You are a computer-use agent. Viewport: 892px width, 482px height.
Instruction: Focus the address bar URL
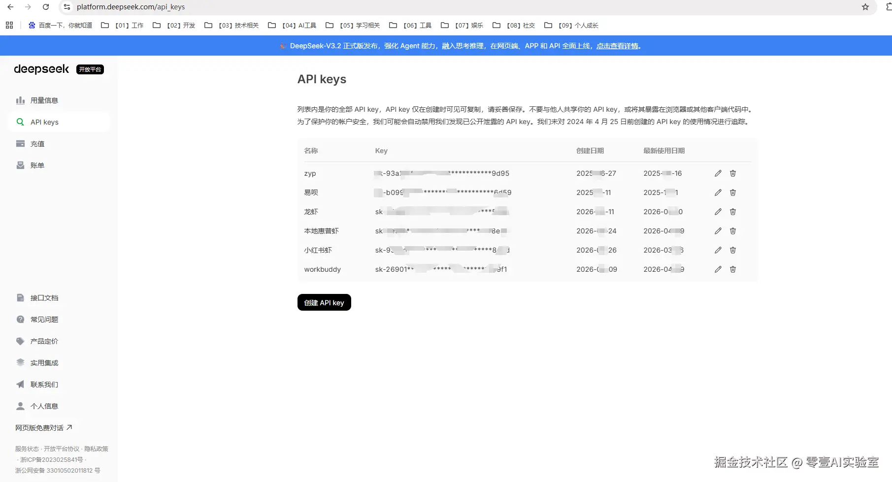click(x=131, y=7)
